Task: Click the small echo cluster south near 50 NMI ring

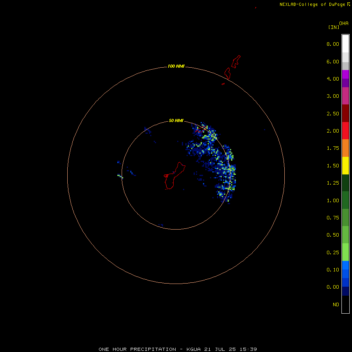Action: coord(161,225)
